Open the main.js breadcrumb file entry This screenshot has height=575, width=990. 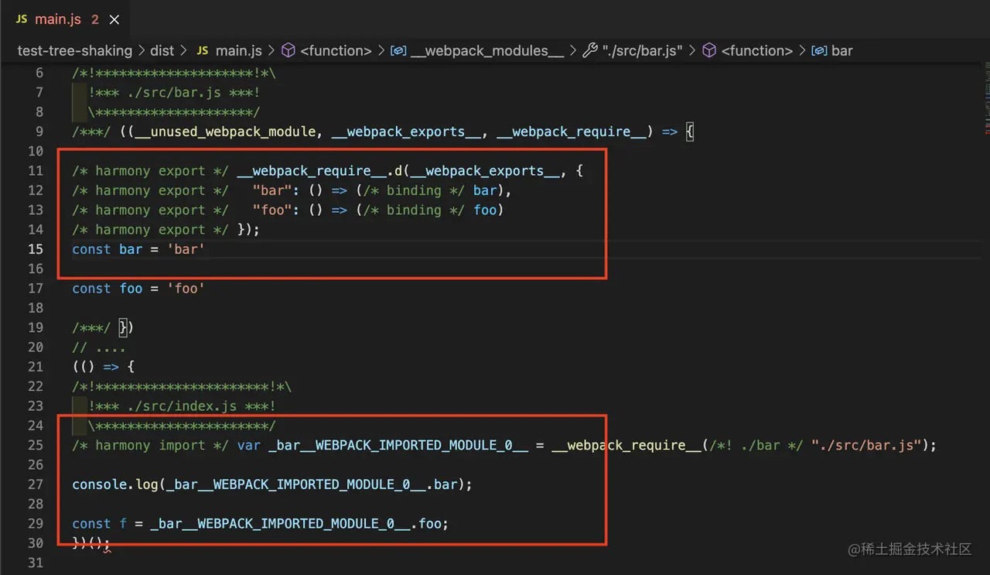tap(238, 50)
